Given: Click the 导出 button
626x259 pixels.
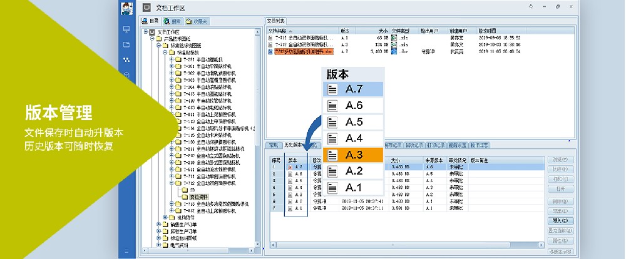Looking at the screenshot, I should [560, 211].
